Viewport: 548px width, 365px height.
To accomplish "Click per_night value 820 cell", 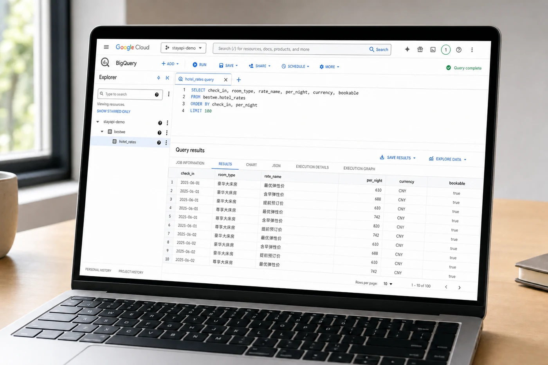I will tap(376, 226).
